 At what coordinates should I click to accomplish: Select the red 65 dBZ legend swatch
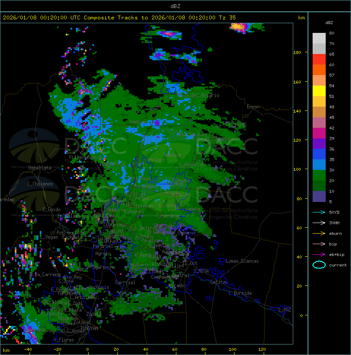(319, 59)
